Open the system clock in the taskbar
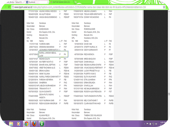This screenshot has height=127, width=170. tap(163, 124)
